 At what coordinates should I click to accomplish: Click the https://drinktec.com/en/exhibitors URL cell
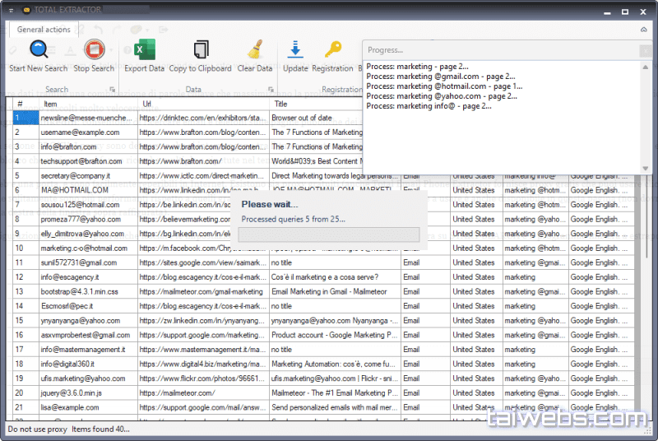[x=203, y=118]
